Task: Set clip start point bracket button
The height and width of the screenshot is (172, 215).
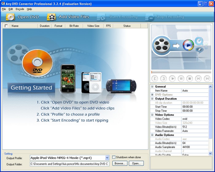Action: 155,79
